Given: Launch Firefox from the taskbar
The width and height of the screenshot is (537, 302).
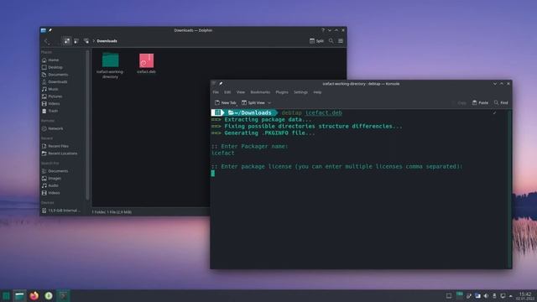Looking at the screenshot, I should click(34, 296).
